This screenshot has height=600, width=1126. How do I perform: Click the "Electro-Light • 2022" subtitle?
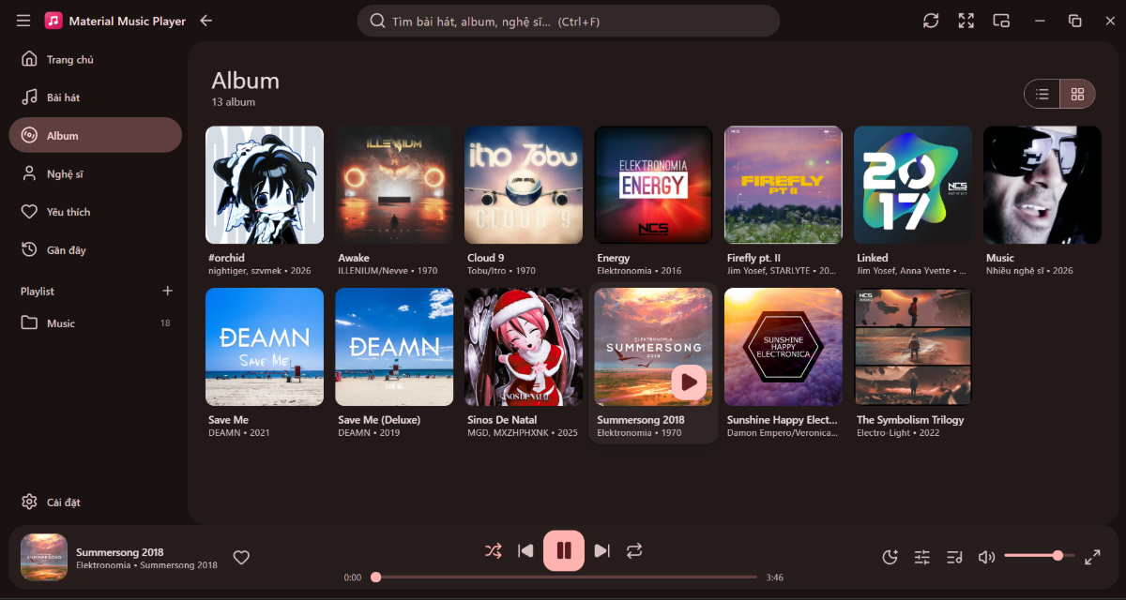coord(898,433)
